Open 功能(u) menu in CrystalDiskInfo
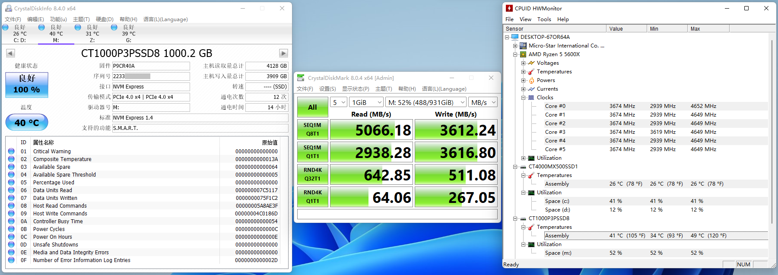The image size is (778, 275). (x=58, y=19)
